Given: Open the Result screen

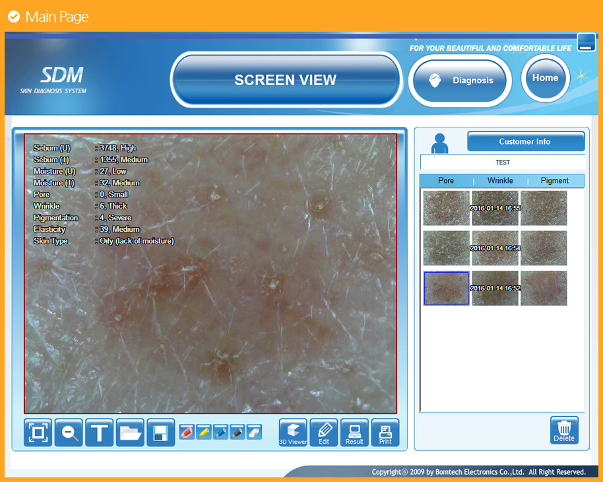Looking at the screenshot, I should [x=354, y=433].
